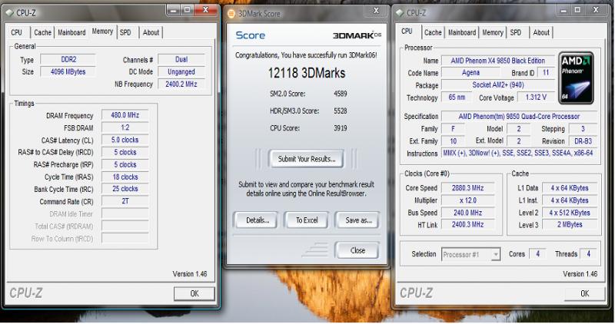Click the DC Mode value Unganged

181,71
